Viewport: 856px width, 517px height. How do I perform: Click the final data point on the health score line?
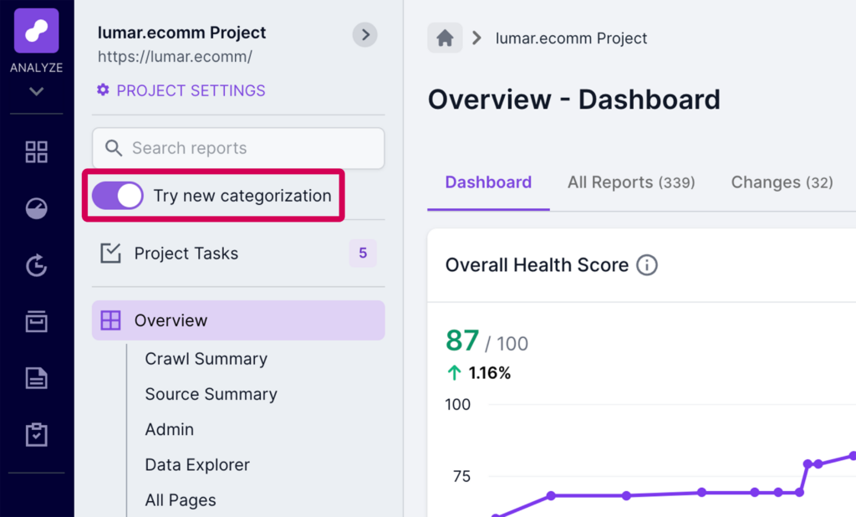(x=853, y=456)
